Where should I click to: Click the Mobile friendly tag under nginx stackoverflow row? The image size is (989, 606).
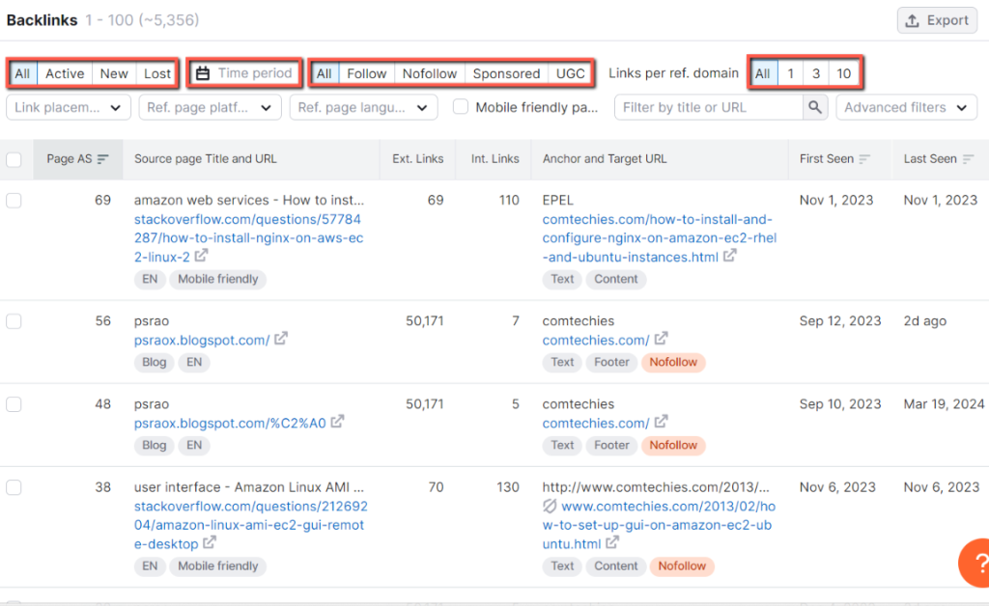pos(217,279)
